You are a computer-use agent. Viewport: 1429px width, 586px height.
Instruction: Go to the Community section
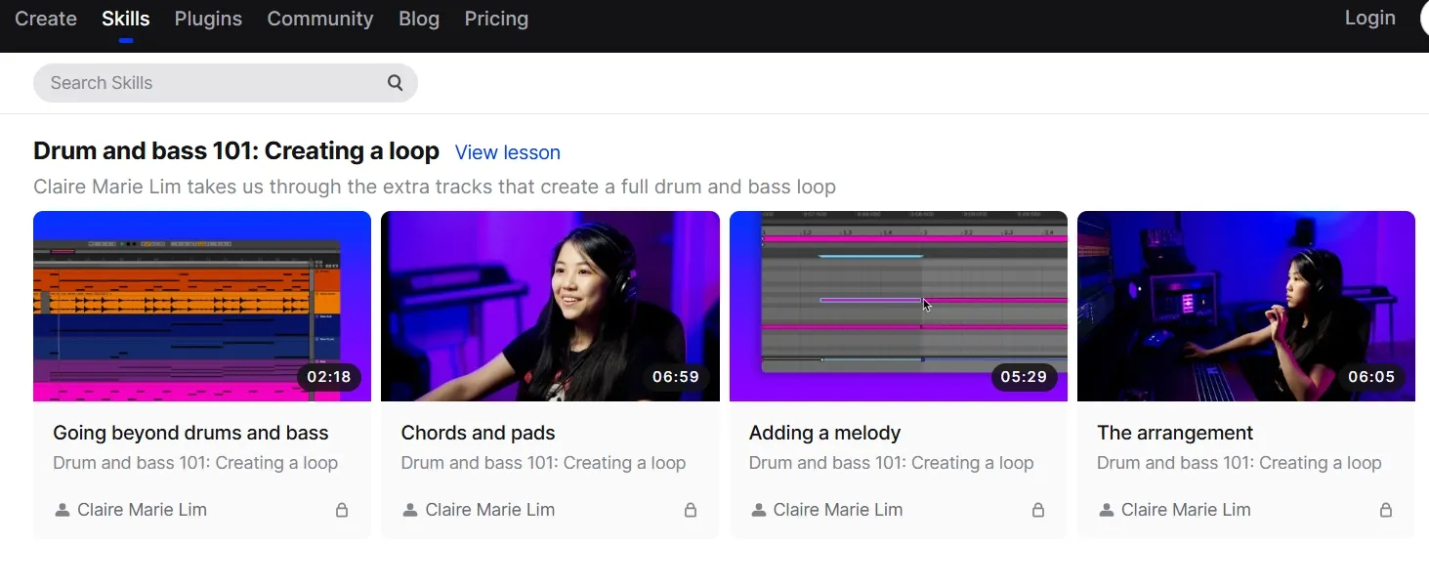tap(320, 19)
